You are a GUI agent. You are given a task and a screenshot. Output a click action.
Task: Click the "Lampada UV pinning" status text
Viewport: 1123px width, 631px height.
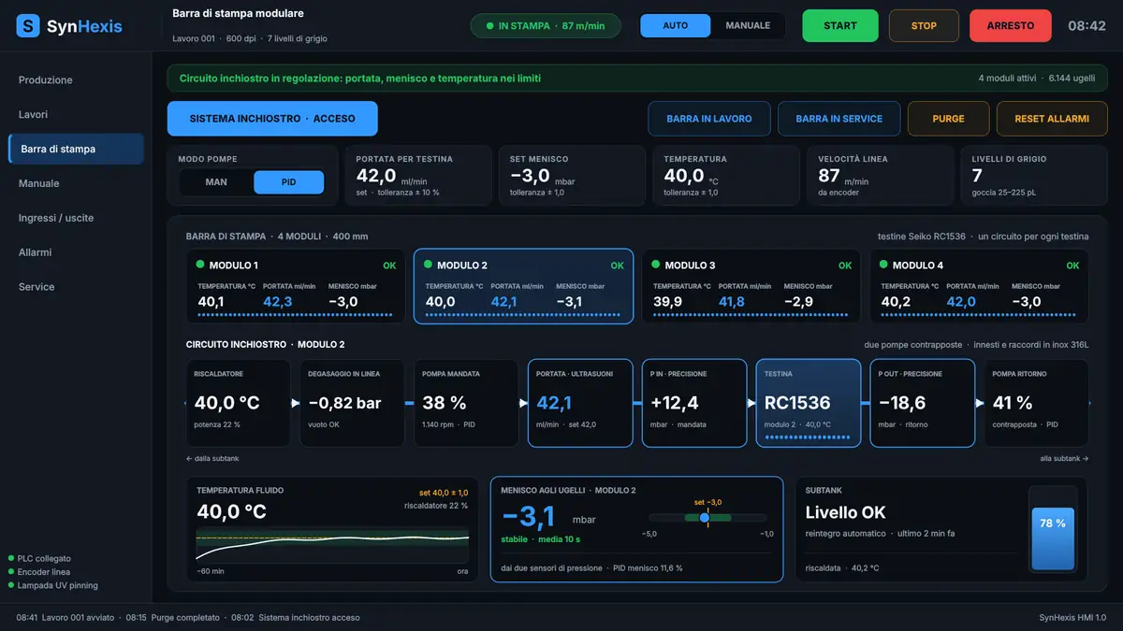[58, 585]
